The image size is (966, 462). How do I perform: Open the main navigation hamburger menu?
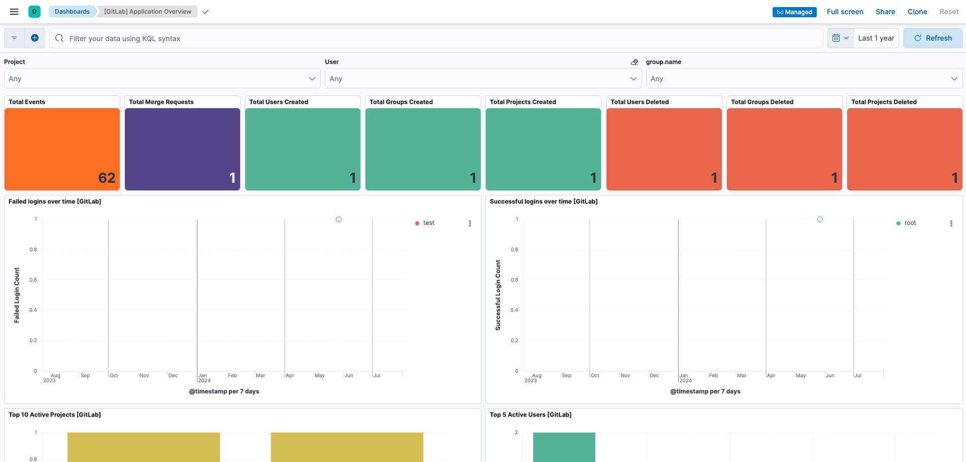pos(14,12)
